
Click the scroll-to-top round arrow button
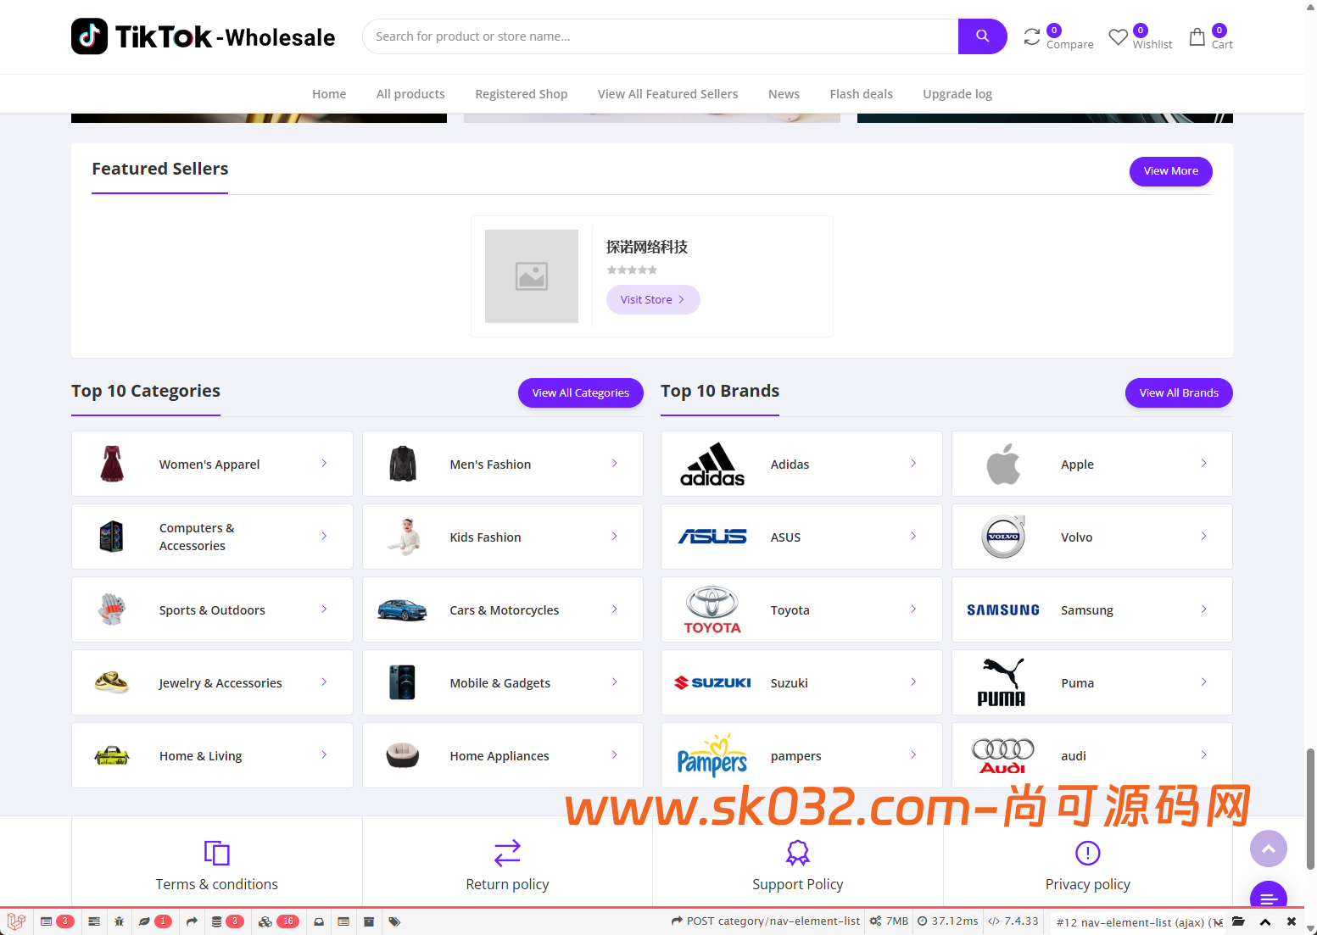click(x=1269, y=849)
